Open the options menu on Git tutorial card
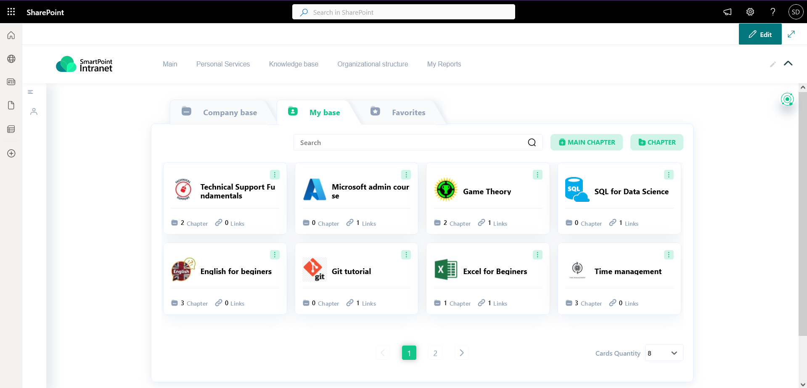The image size is (807, 388). (x=406, y=255)
